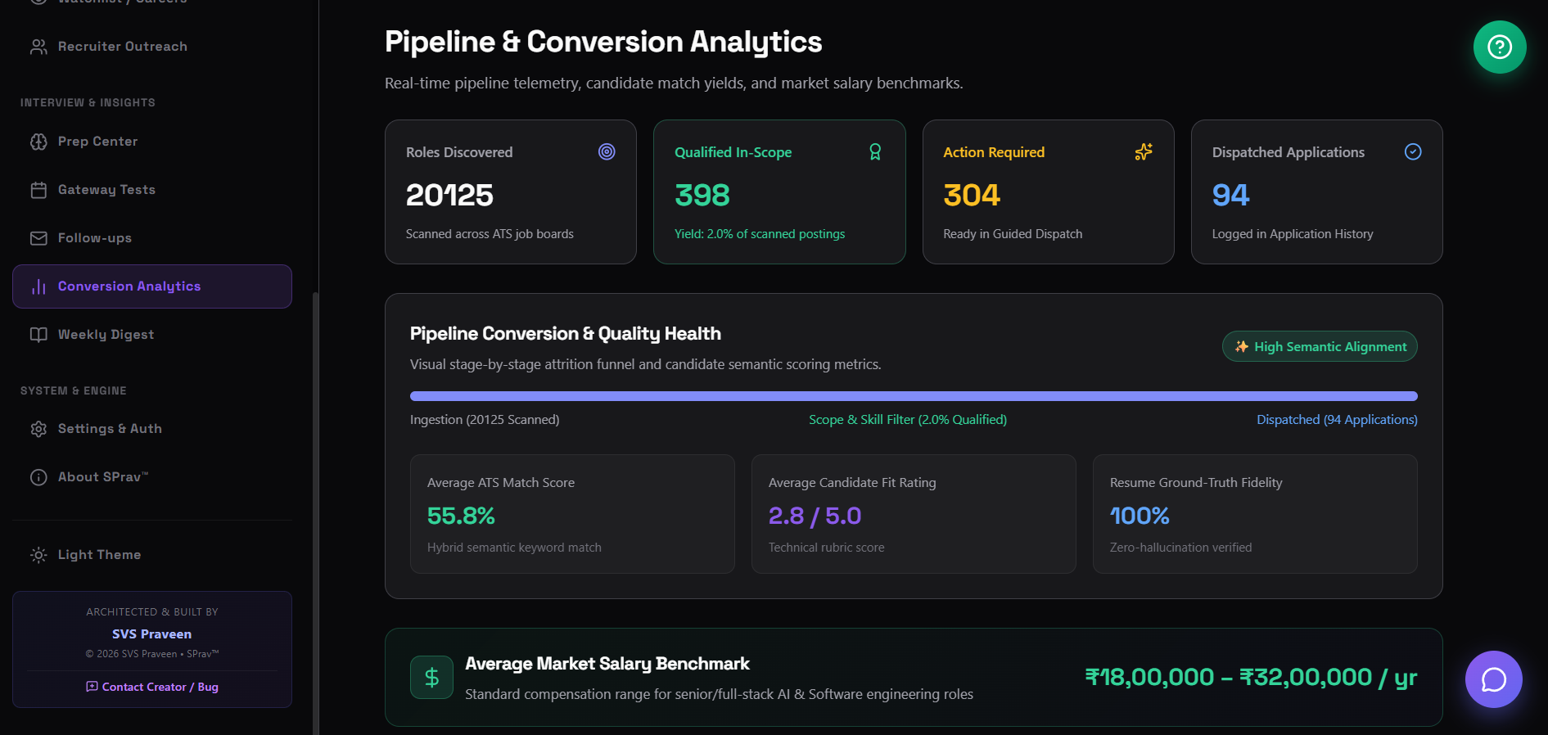The image size is (1548, 735).
Task: Click the ribbon badge icon on Qualified In-Scope
Action: coord(875,151)
